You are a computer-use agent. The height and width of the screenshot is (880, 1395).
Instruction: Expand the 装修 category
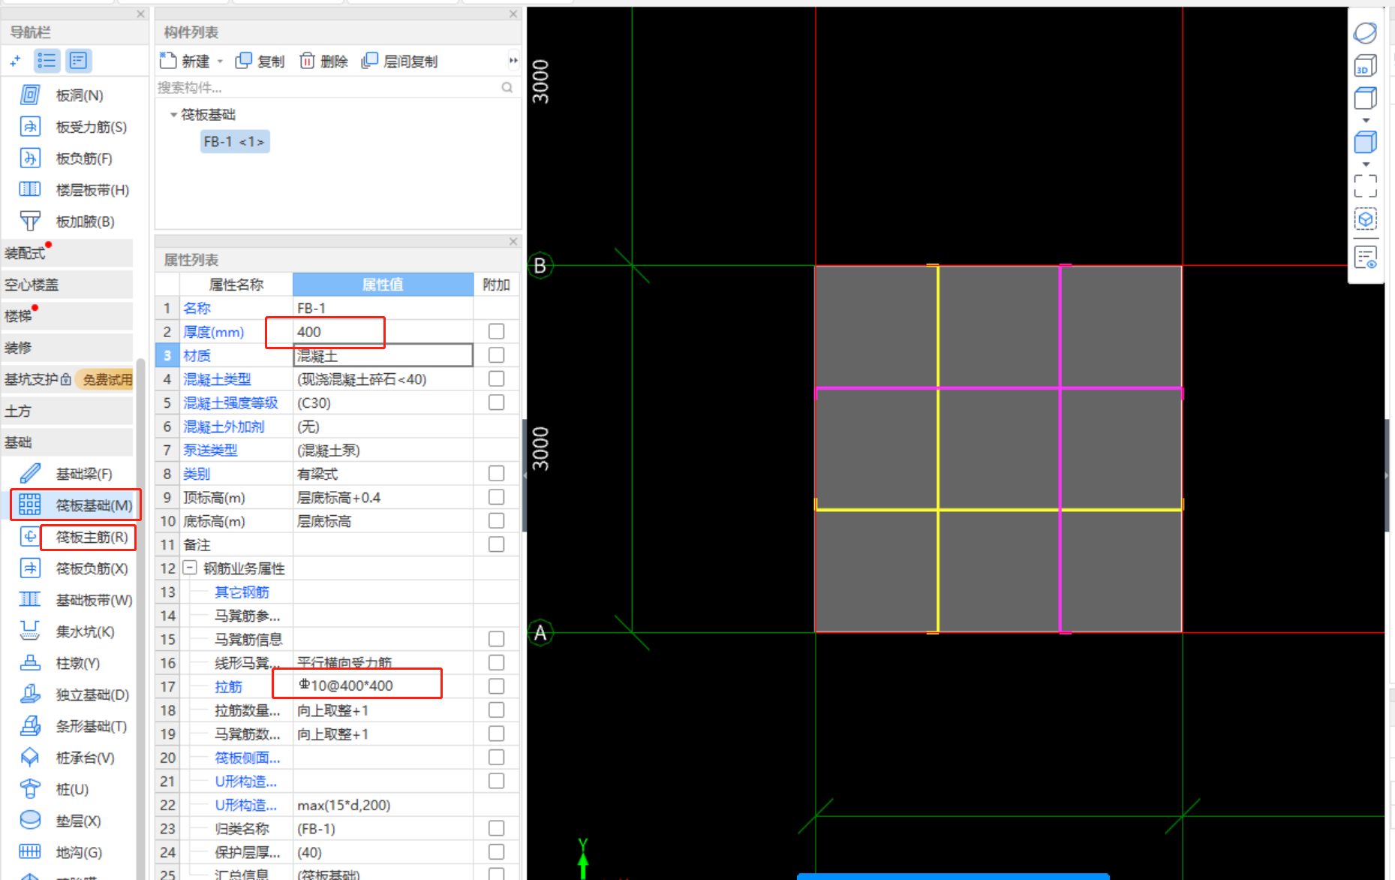[x=66, y=348]
